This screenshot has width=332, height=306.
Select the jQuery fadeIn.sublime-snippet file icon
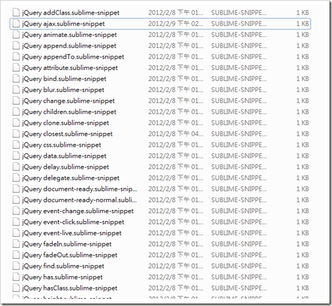tap(17, 244)
